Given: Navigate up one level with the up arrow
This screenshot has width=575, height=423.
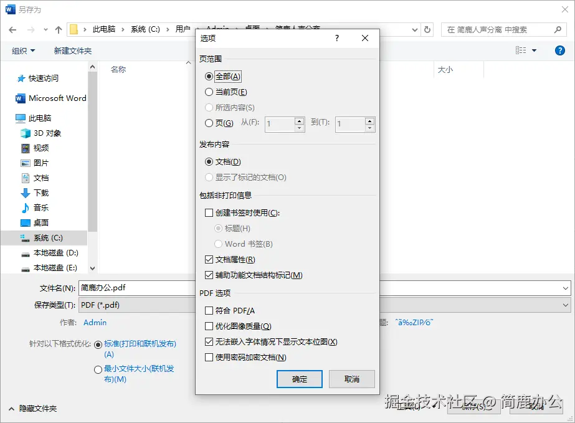Looking at the screenshot, I should tap(58, 29).
